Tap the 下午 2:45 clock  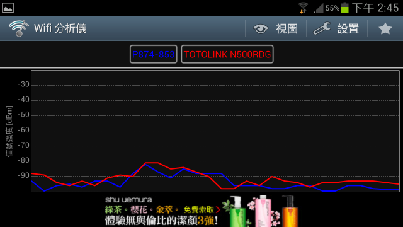point(375,8)
